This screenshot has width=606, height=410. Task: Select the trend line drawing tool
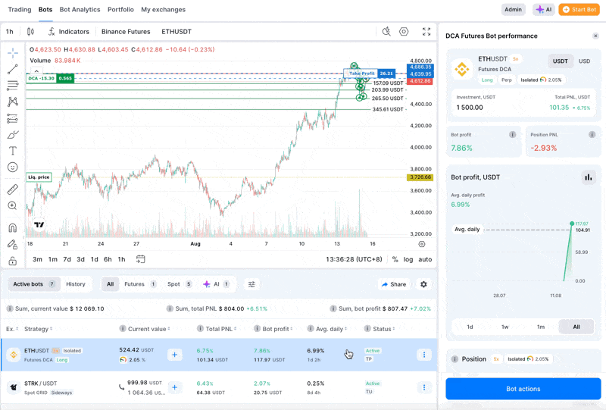[x=13, y=70]
